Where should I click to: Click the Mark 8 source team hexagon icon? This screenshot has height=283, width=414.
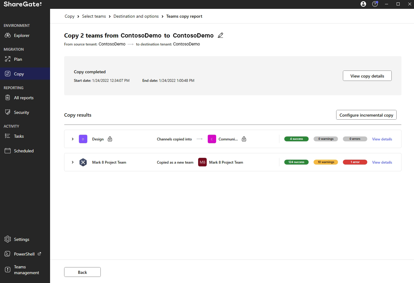click(x=83, y=162)
